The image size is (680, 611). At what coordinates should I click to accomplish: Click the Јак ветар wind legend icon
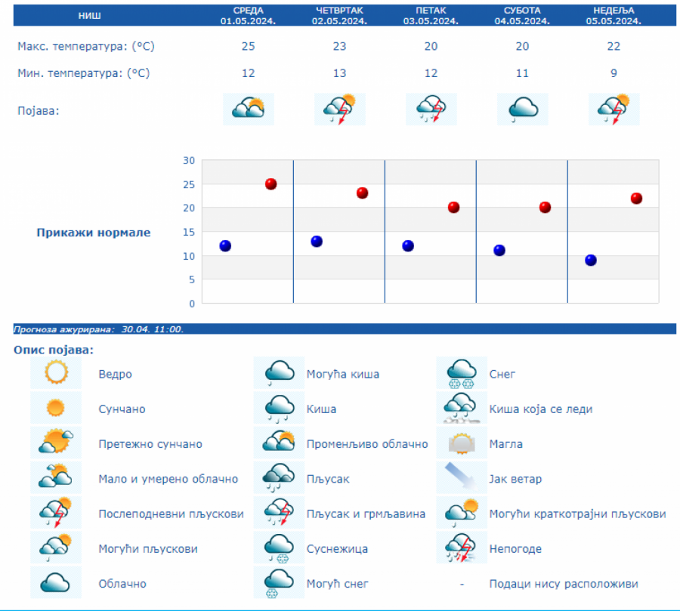pyautogui.click(x=462, y=478)
